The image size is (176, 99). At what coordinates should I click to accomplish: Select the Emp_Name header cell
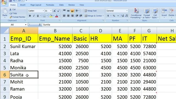55,38
